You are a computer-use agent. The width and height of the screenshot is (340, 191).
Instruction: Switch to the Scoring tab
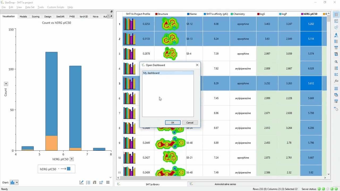(x=36, y=16)
